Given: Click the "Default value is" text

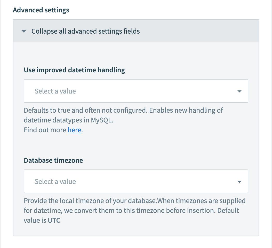Looking at the screenshot, I should [228, 211].
